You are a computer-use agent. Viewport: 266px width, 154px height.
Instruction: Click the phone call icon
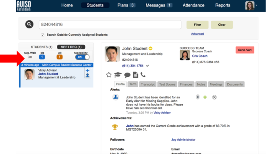pyautogui.click(x=143, y=75)
